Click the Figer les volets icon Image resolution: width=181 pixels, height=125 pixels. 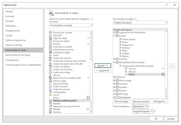[51, 38]
